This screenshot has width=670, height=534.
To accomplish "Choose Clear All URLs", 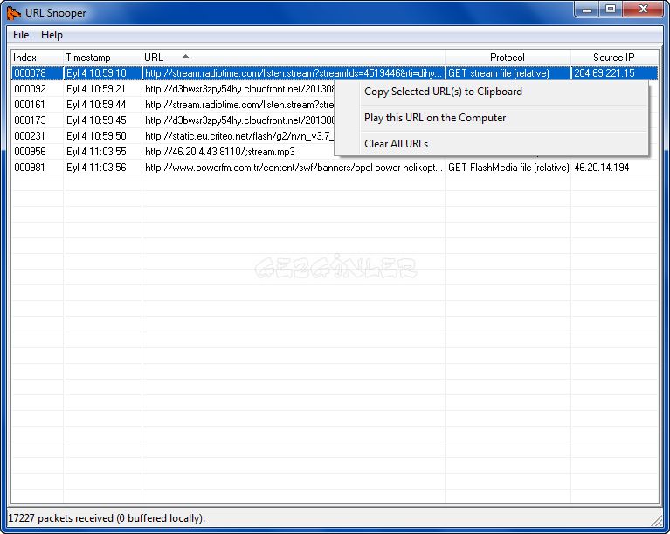I will [396, 144].
